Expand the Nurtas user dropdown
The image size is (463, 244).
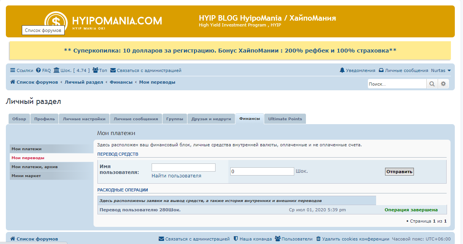click(x=441, y=70)
